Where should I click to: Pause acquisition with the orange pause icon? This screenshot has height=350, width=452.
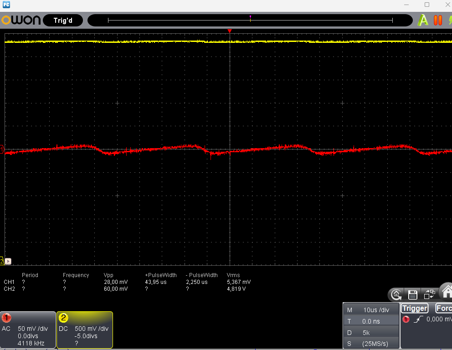coord(437,20)
